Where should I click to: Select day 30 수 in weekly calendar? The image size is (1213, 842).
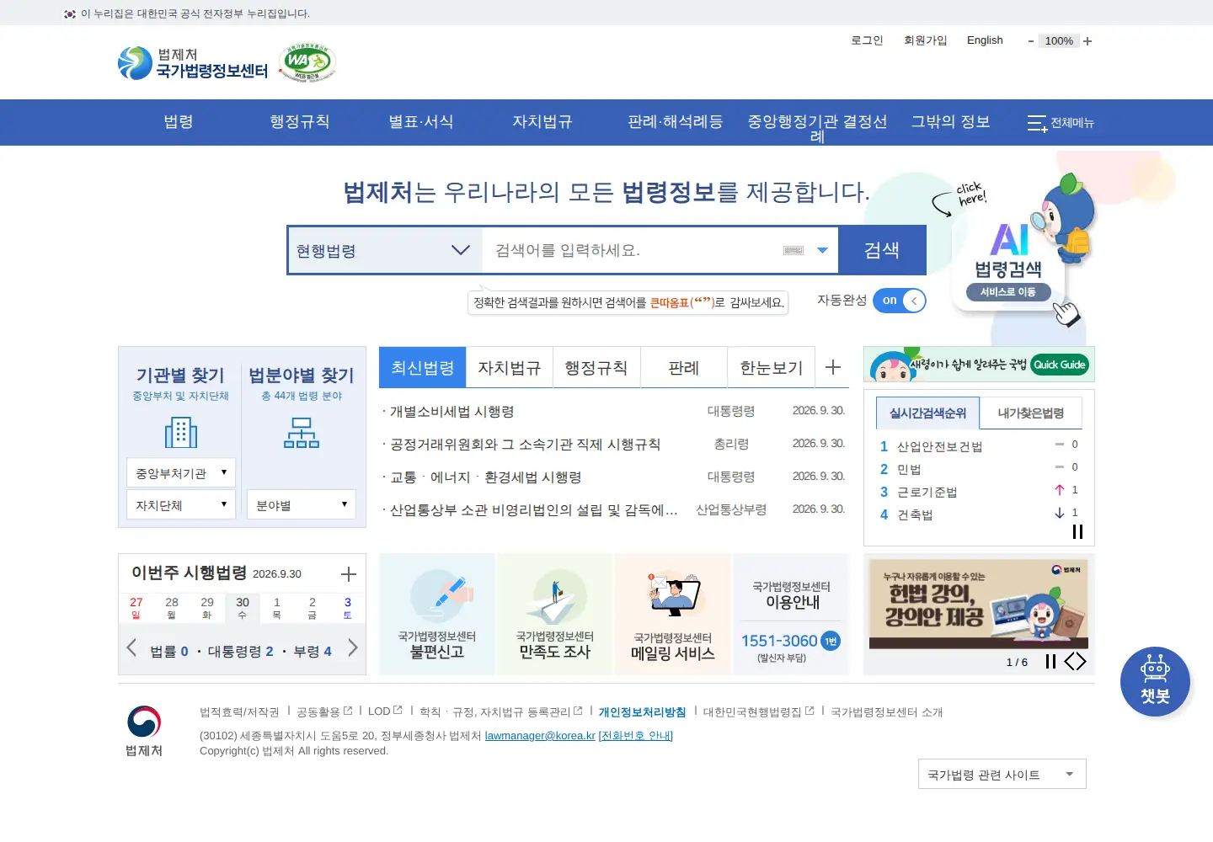(x=243, y=608)
